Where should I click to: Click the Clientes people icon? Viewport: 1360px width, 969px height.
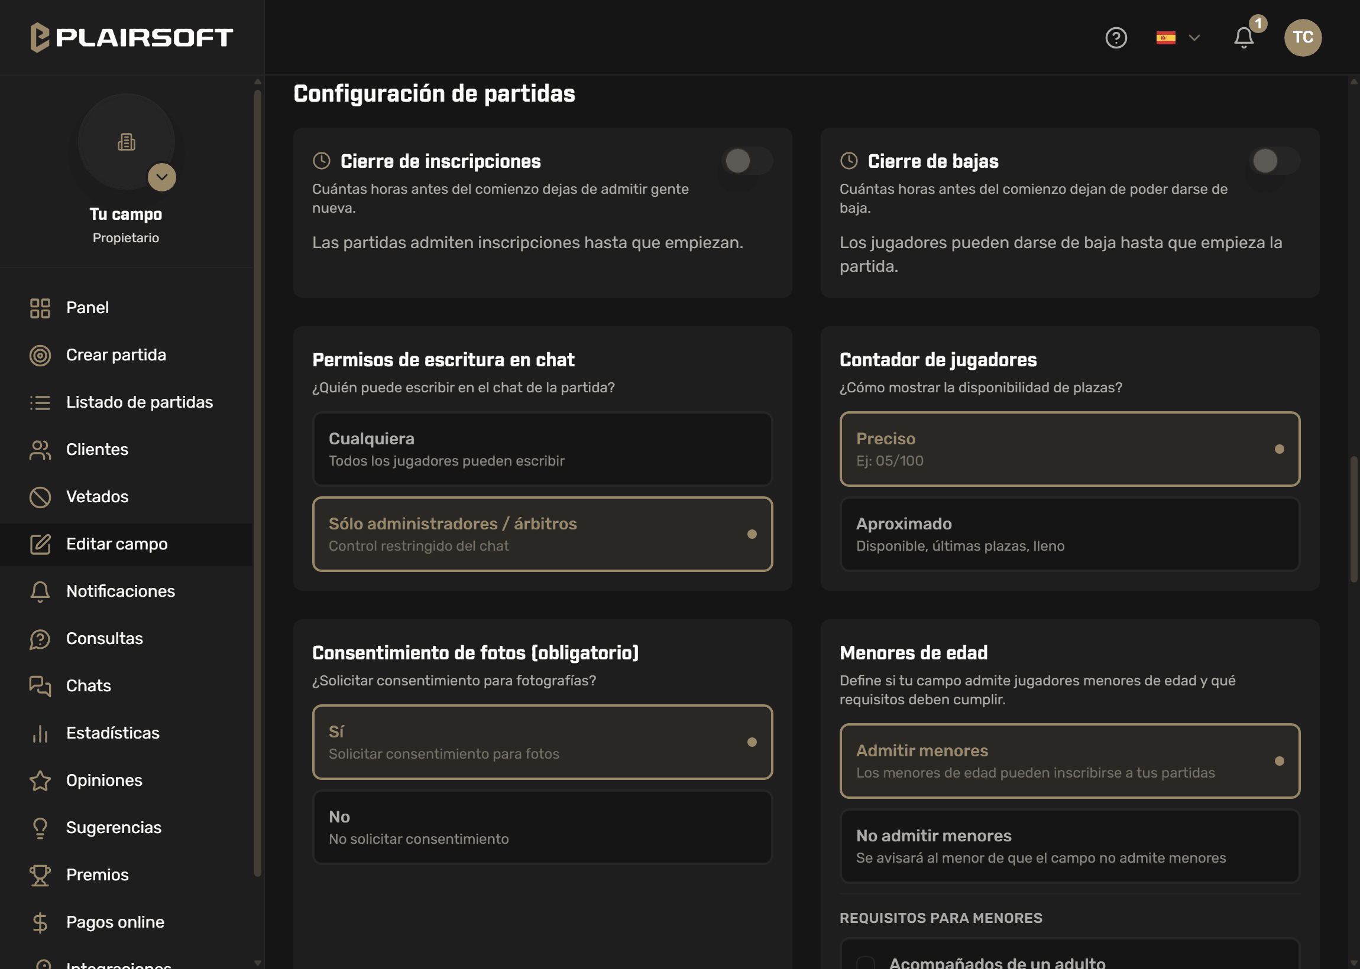[40, 449]
